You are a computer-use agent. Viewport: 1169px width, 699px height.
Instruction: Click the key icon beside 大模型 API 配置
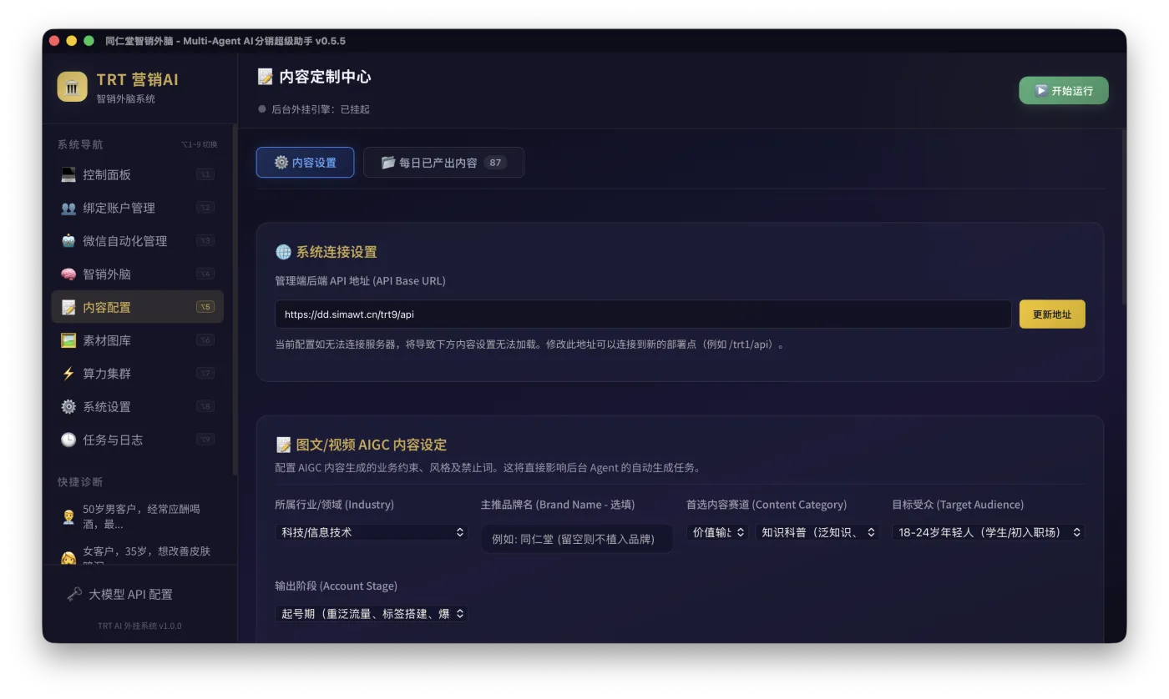coord(74,595)
